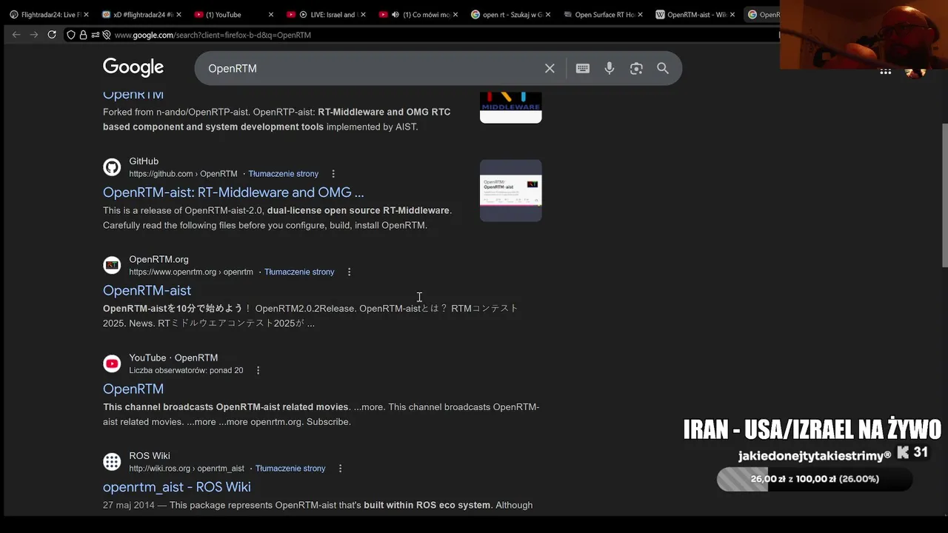
Task: Open the on-screen keyboard input tool
Action: pyautogui.click(x=583, y=68)
